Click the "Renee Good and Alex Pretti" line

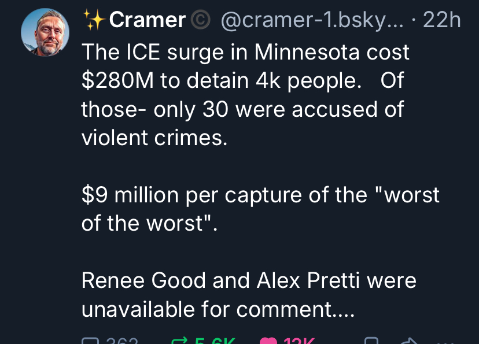tap(249, 281)
